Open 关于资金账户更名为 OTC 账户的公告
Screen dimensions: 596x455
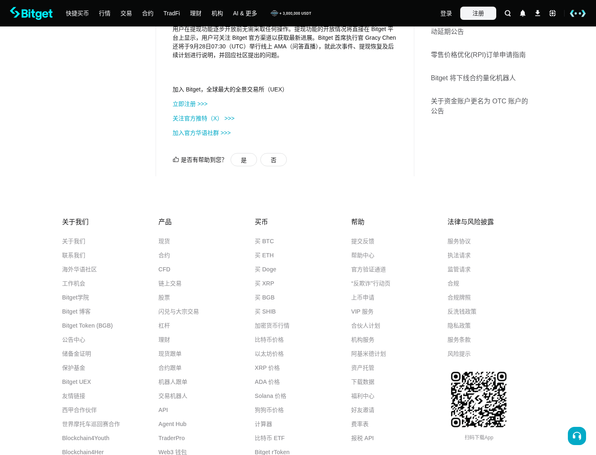coord(479,106)
